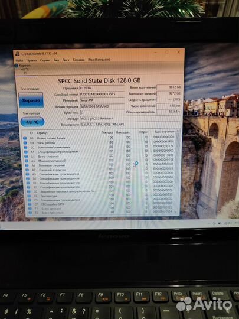Click blue status icon of attribute A9
The image size is (239, 319).
[x=28, y=174]
